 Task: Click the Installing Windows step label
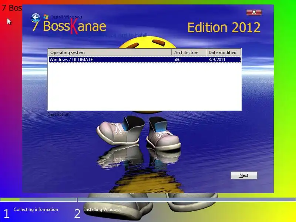(x=103, y=209)
